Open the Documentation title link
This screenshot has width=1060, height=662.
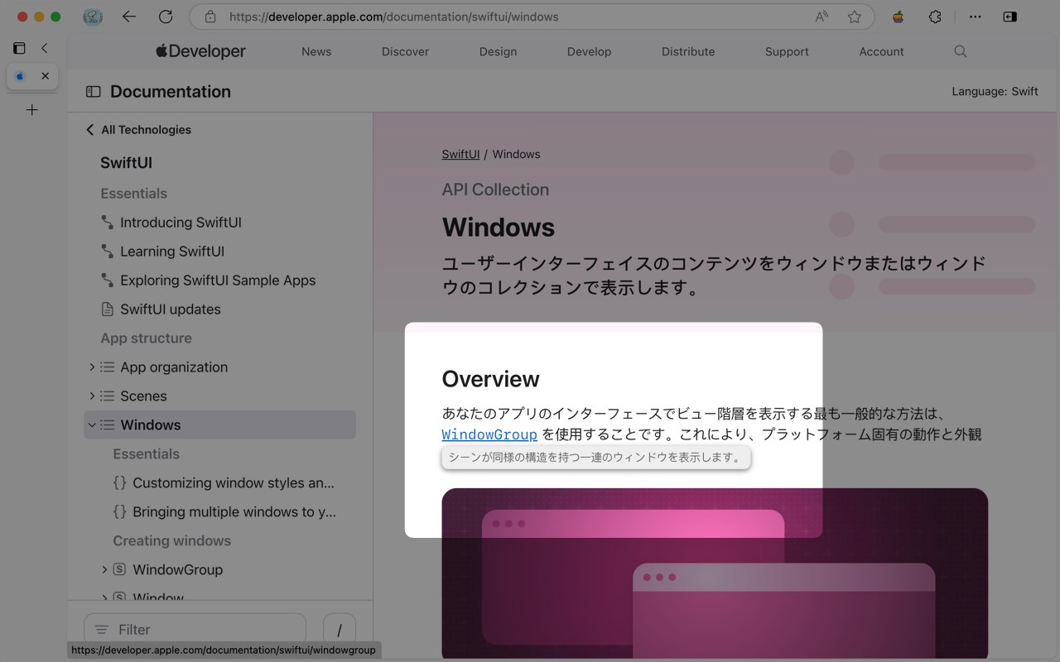[x=171, y=92]
